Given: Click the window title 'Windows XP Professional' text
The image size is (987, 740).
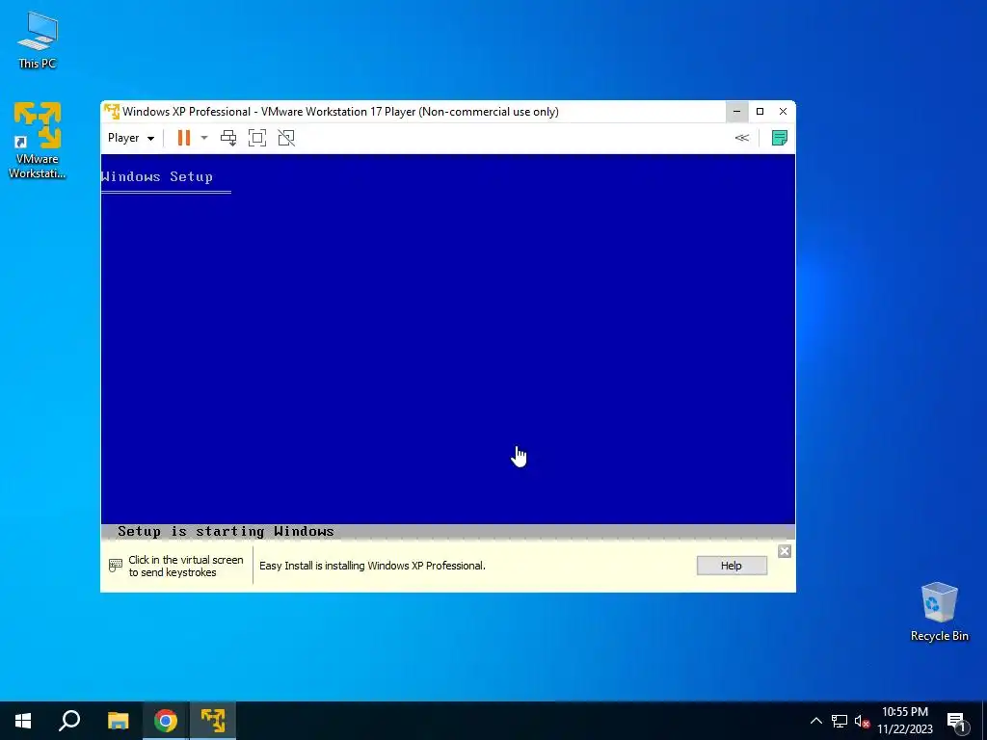Looking at the screenshot, I should pyautogui.click(x=186, y=112).
